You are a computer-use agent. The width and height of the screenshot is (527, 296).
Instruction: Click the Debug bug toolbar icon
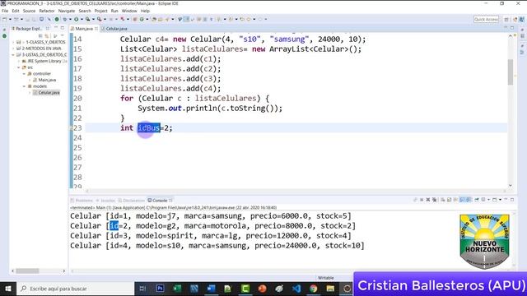(x=64, y=19)
